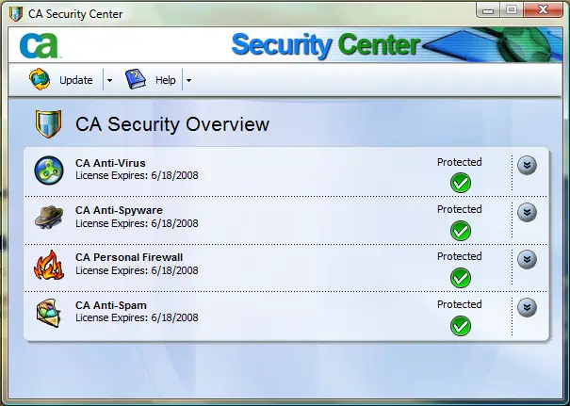Click the Update globe icon
The image size is (570, 406).
pos(40,79)
